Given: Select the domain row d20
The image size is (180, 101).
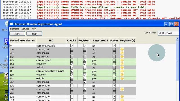Looking at the screenshot, I should tap(73, 75).
